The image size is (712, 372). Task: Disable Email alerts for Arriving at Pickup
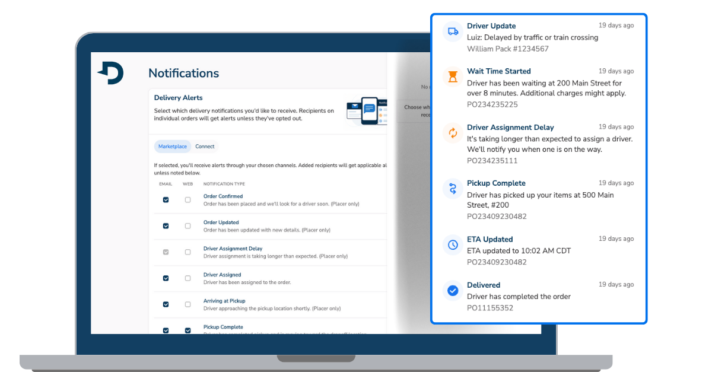pyautogui.click(x=166, y=304)
